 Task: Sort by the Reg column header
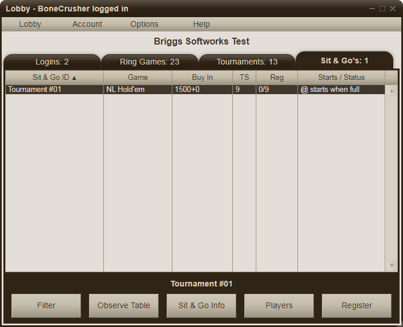click(x=277, y=77)
